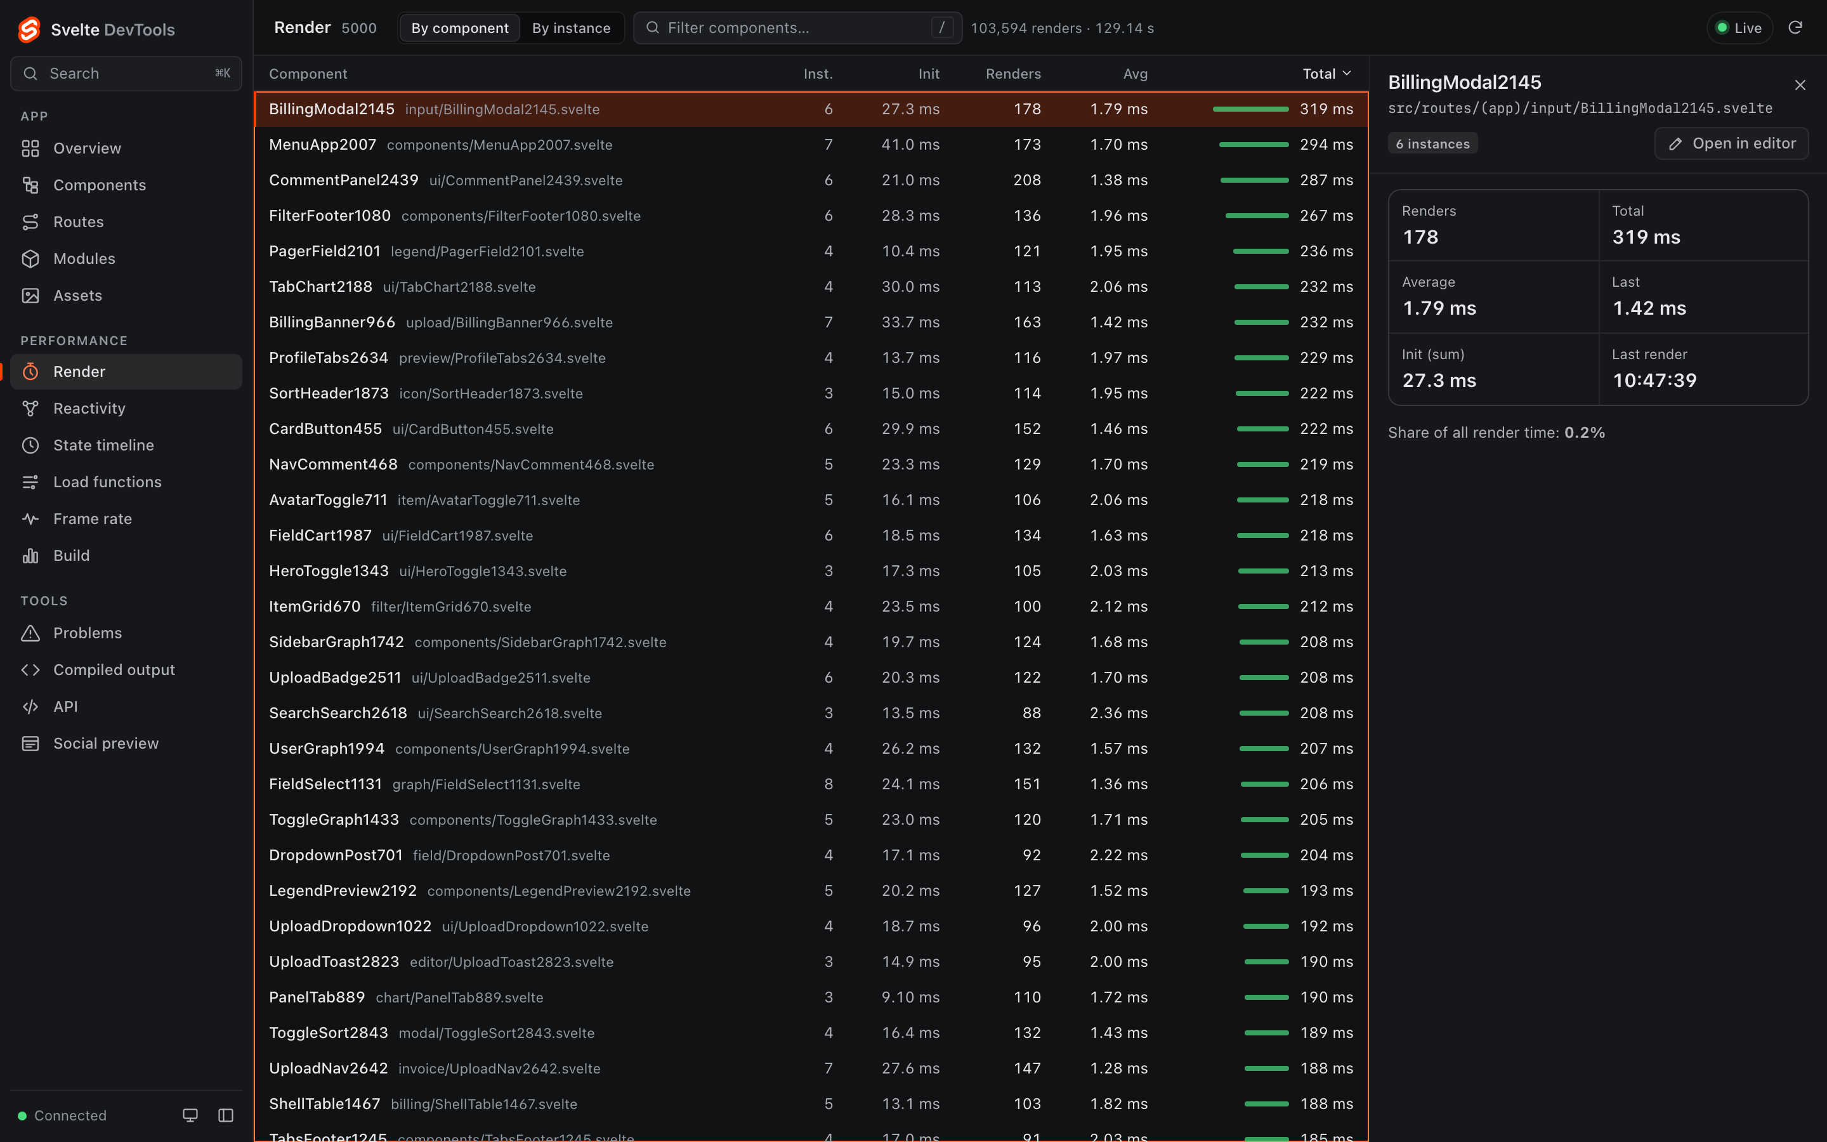The height and width of the screenshot is (1142, 1827).
Task: Click the Svelte logo icon
Action: tap(29, 29)
